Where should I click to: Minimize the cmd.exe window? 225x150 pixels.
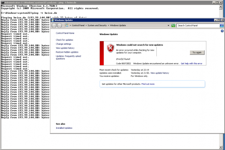214,3
